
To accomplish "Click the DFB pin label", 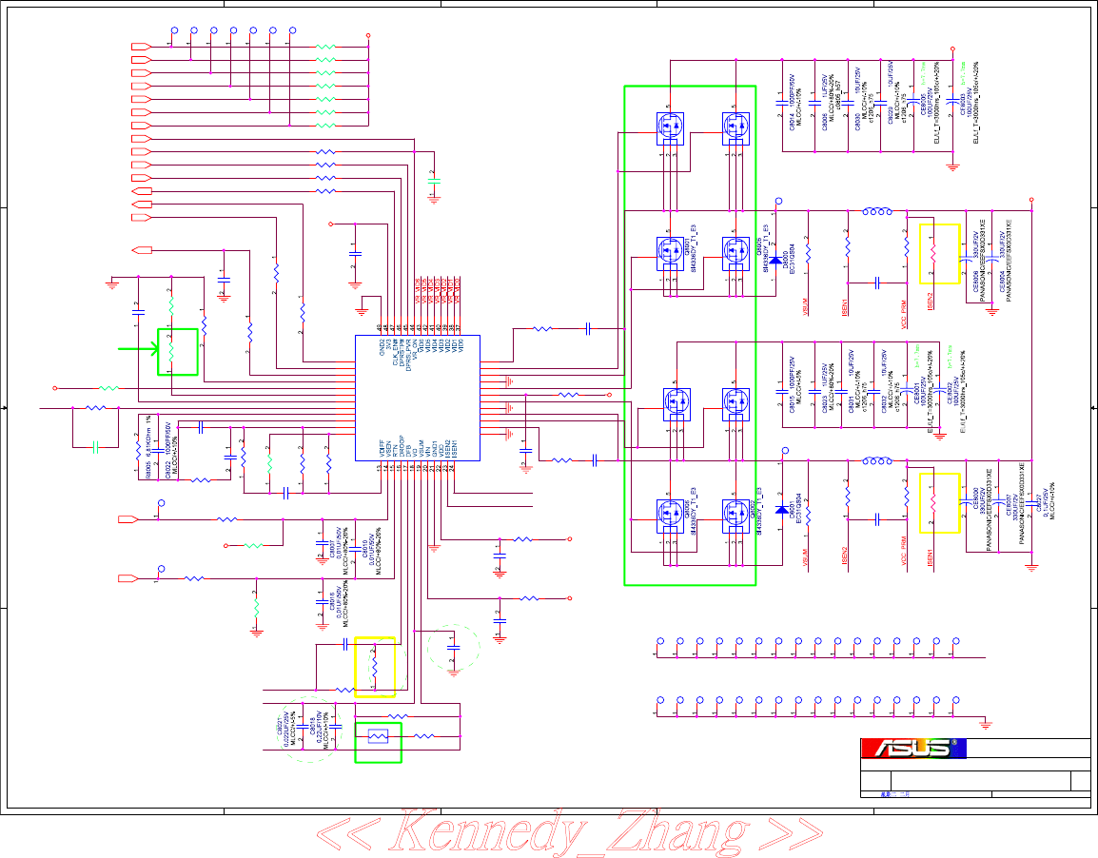I will [x=408, y=452].
